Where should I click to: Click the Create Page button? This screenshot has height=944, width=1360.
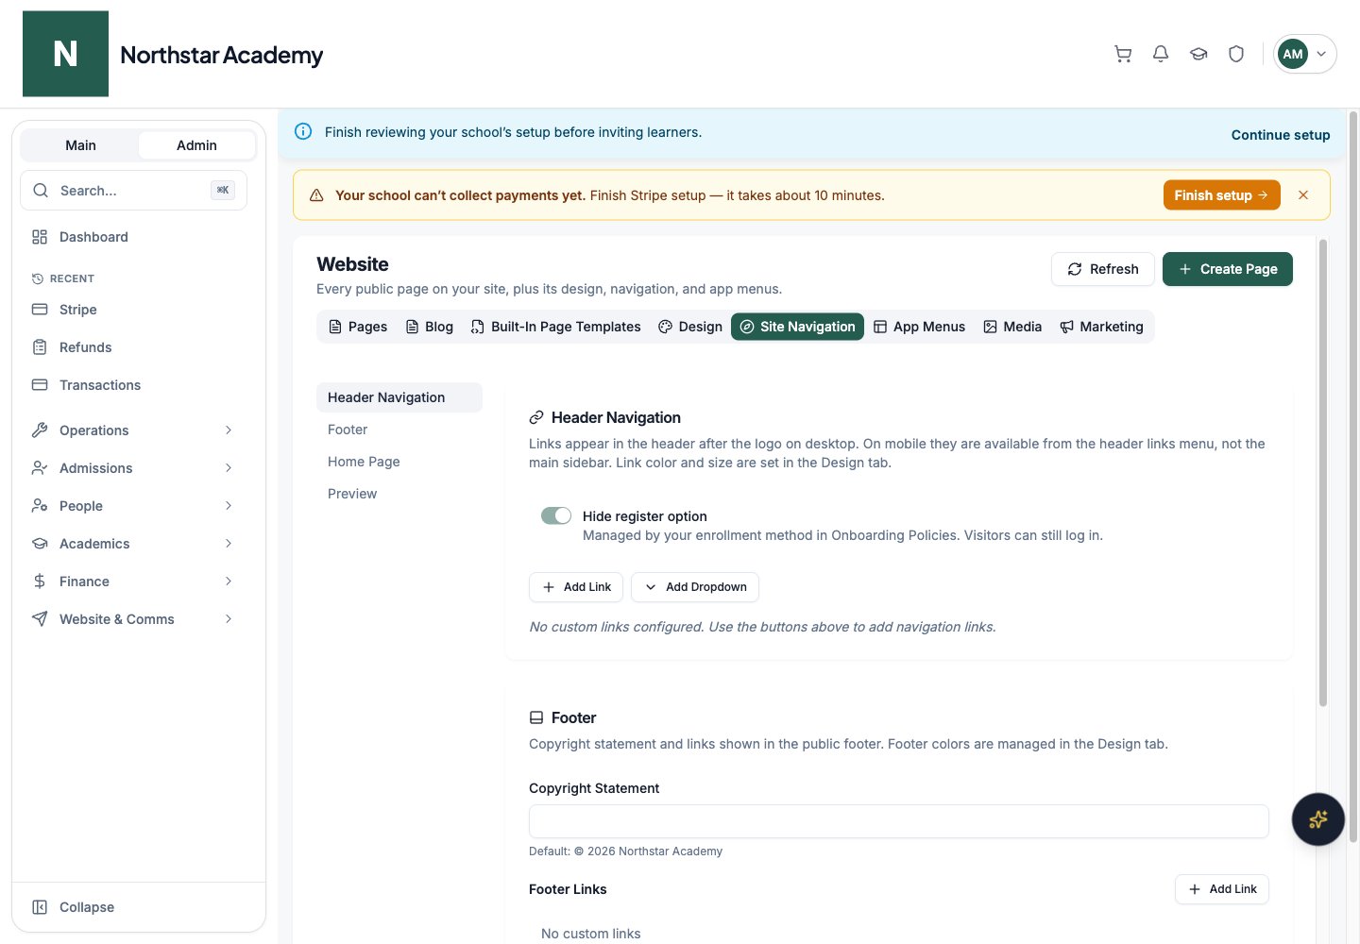click(x=1228, y=269)
